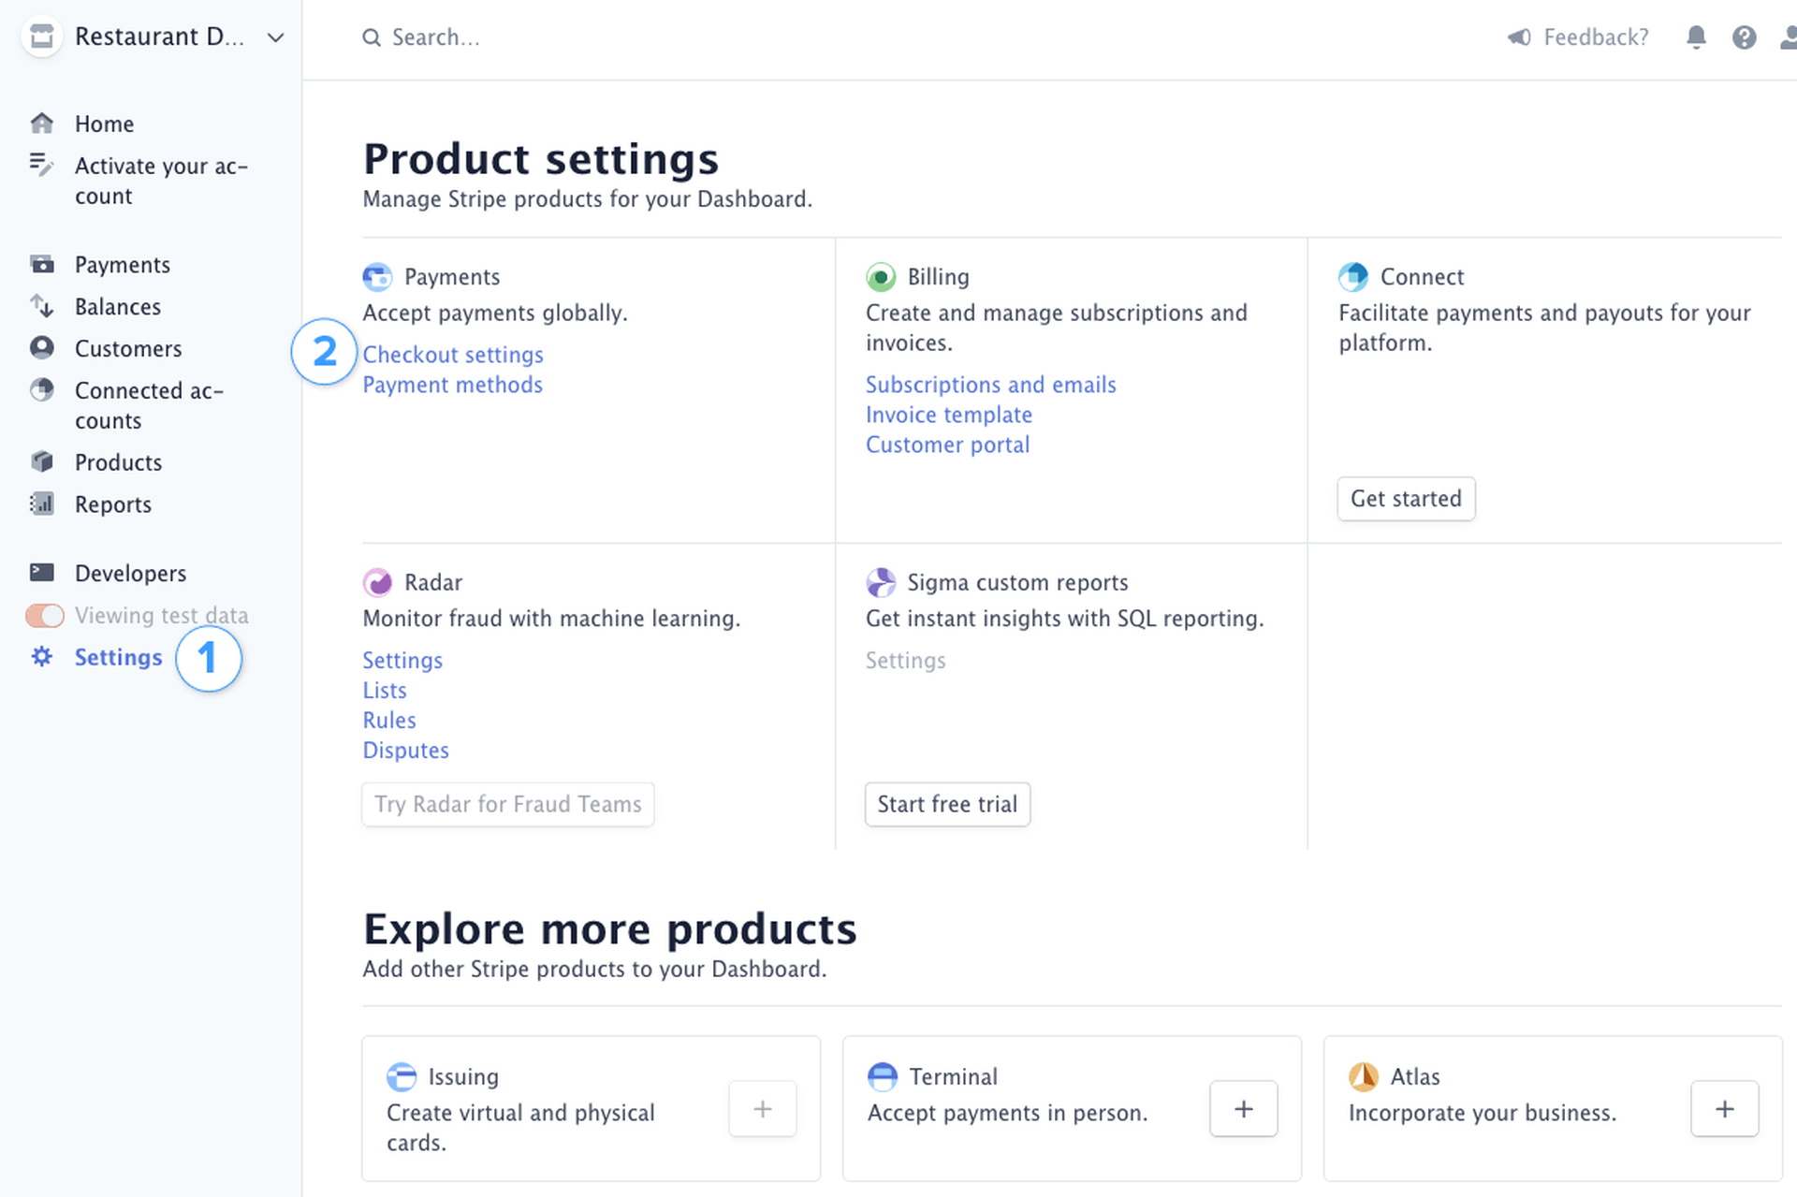This screenshot has width=1797, height=1197.
Task: Open Reports via the bar chart icon
Action: pyautogui.click(x=42, y=504)
